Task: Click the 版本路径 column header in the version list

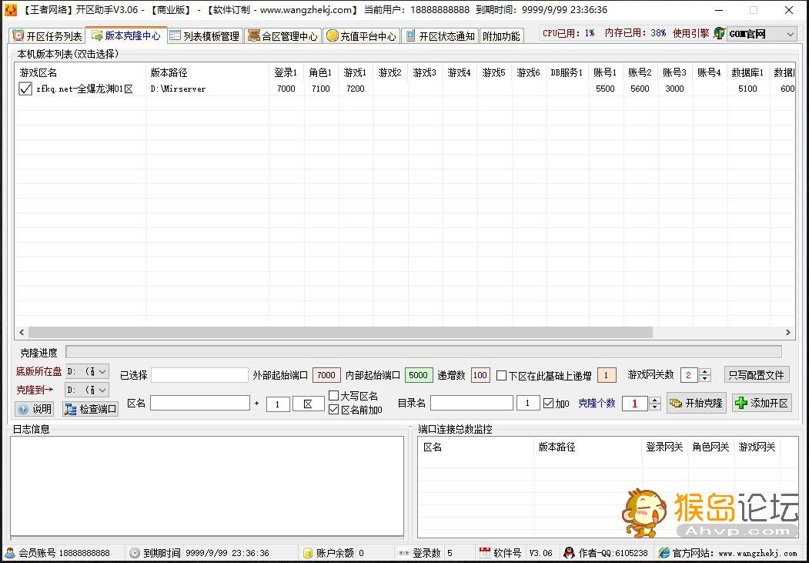Action: click(208, 72)
